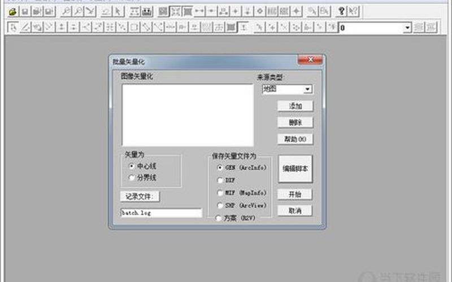Viewport: 452px width, 282px height.
Task: Select the 中心线 centerline radio option
Action: click(144, 166)
